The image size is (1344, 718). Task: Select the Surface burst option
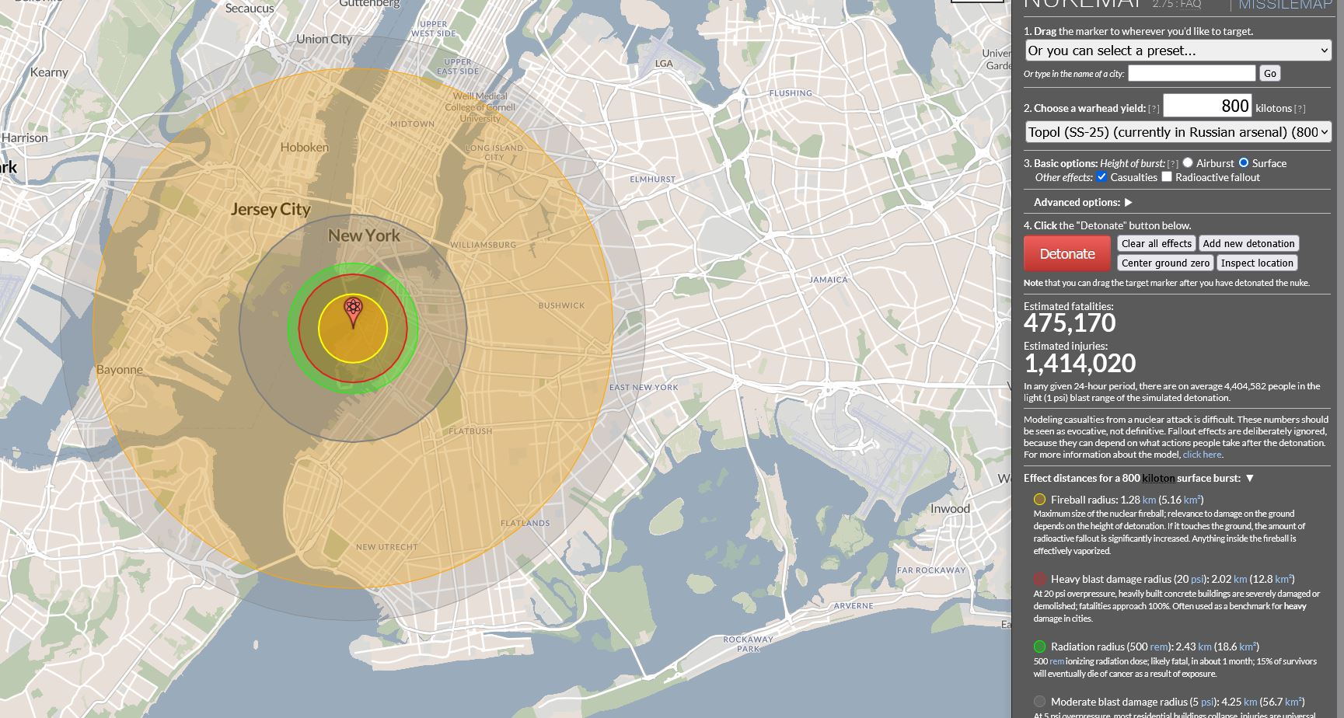(1244, 163)
